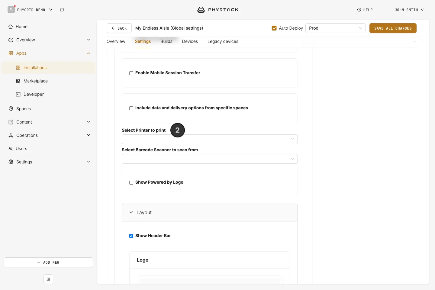Screen dimensions: 435x290
Task: Click the Installations grid icon
Action: click(x=18, y=68)
